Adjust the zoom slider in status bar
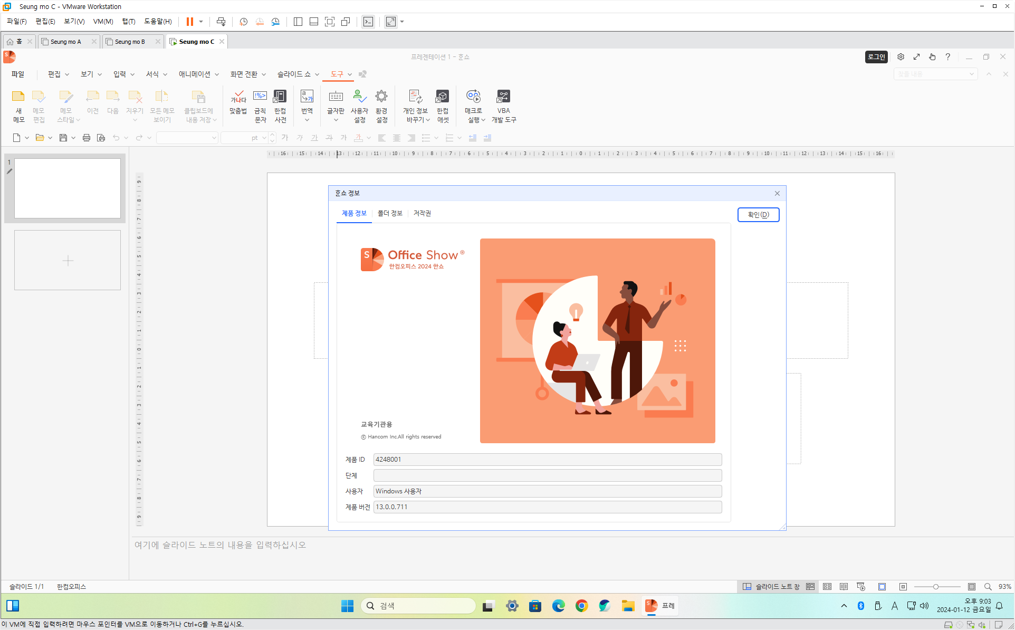The image size is (1015, 630). point(936,587)
